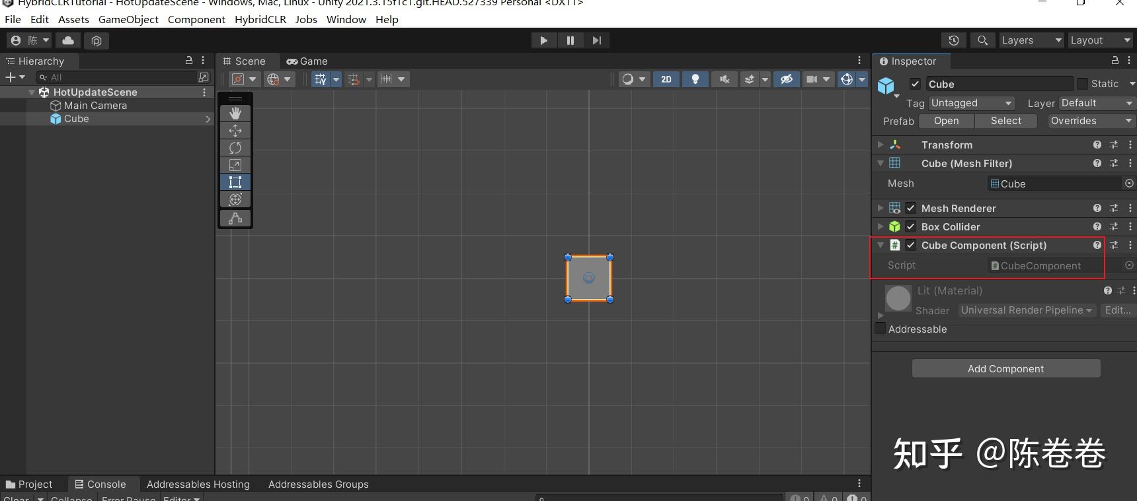The image size is (1137, 501).
Task: Open the Tag dropdown showing Untagged
Action: (x=971, y=103)
